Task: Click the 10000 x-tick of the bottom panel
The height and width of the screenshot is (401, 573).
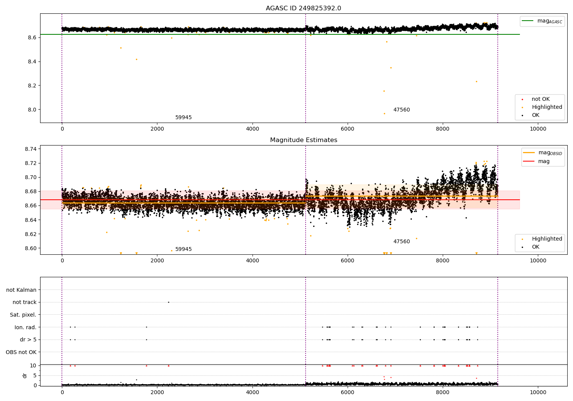Action: (538, 392)
